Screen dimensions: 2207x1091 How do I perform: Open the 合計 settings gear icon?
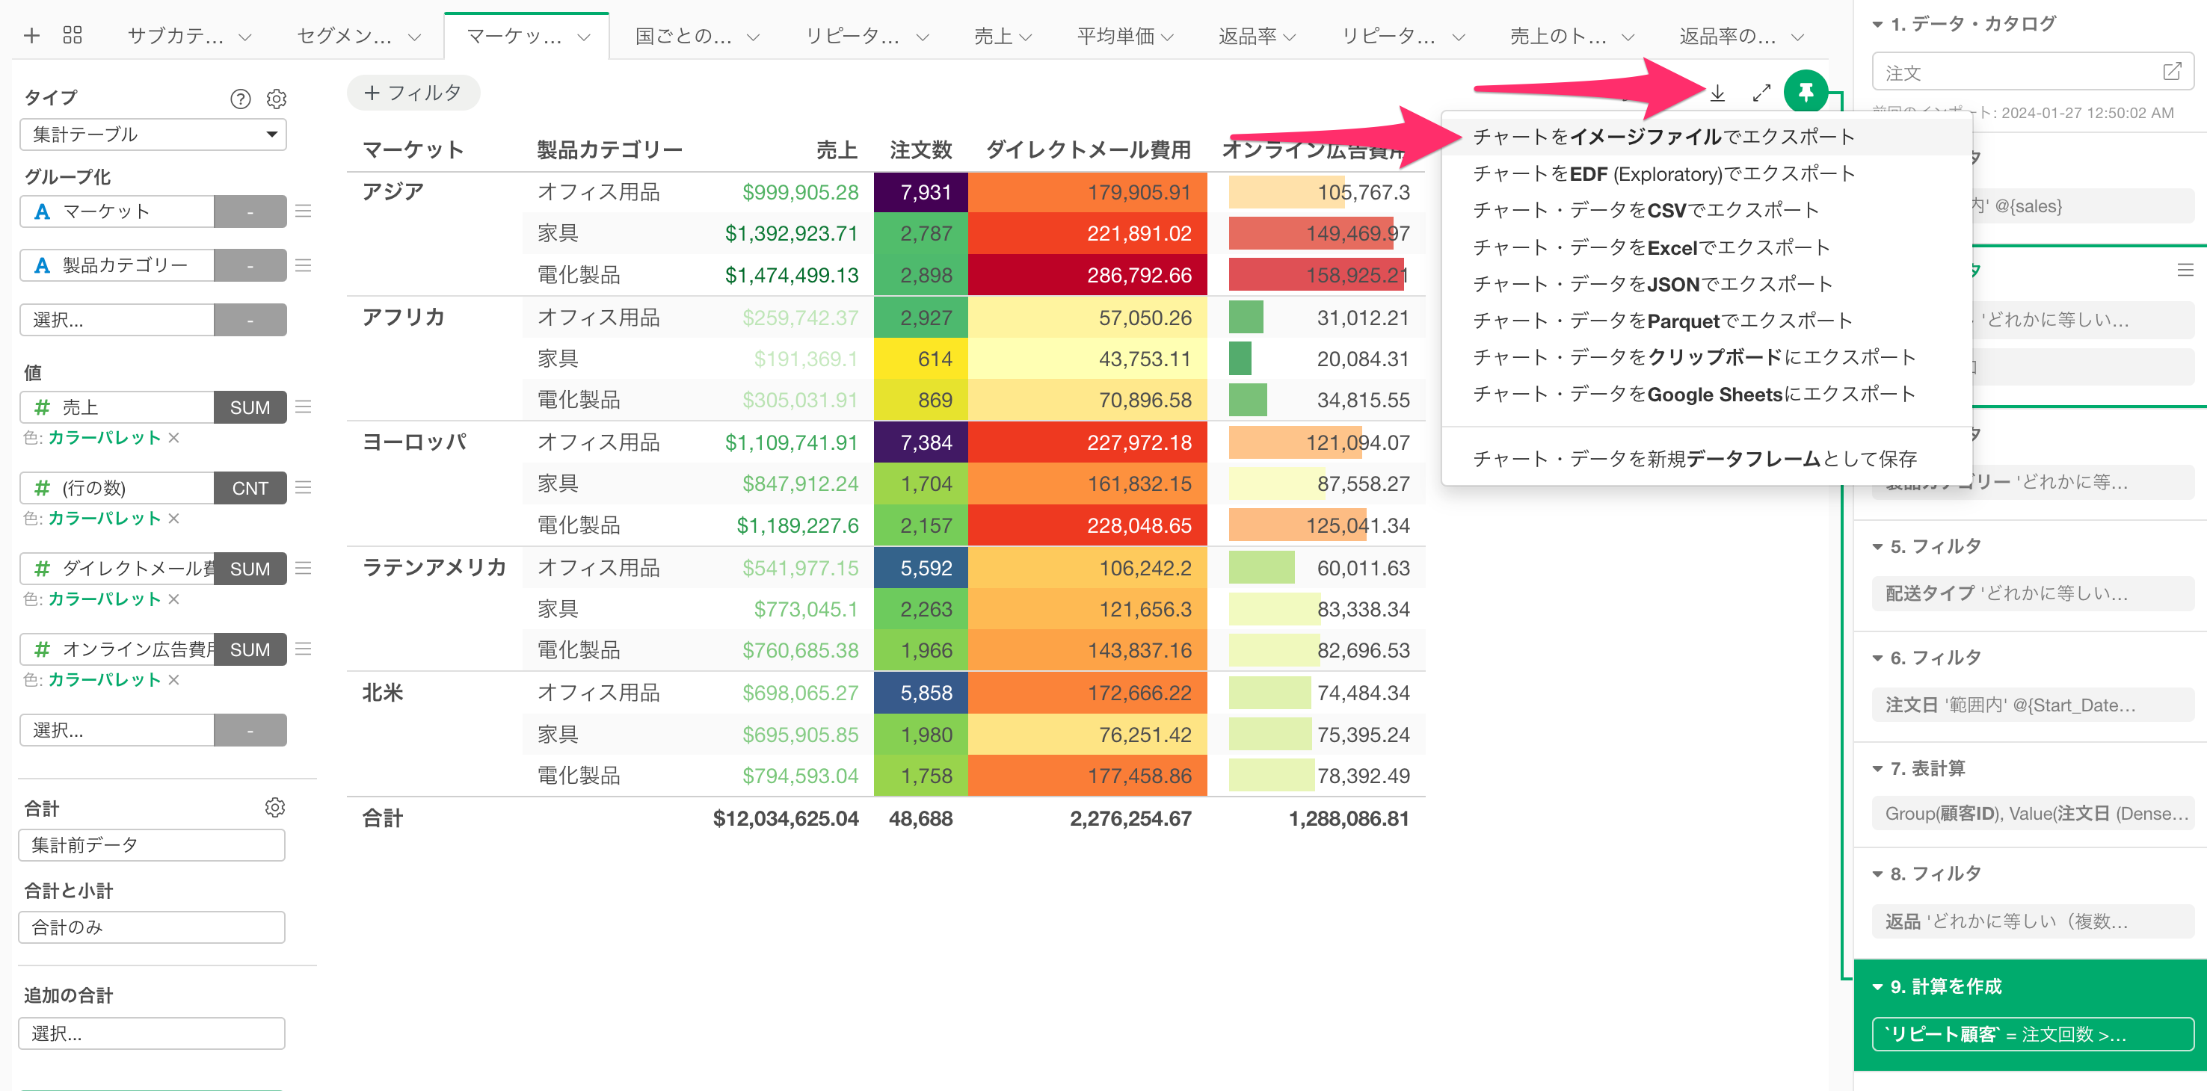coord(274,808)
